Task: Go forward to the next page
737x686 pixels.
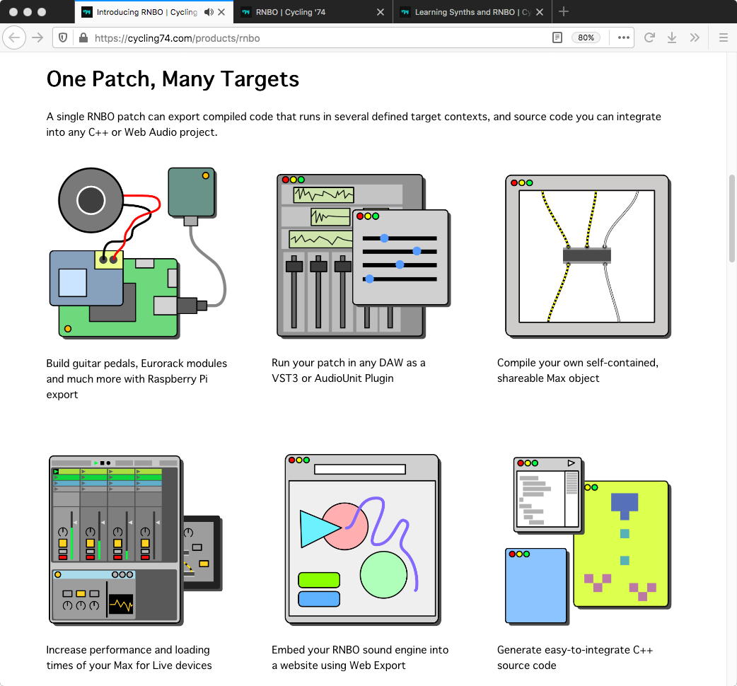Action: (37, 37)
